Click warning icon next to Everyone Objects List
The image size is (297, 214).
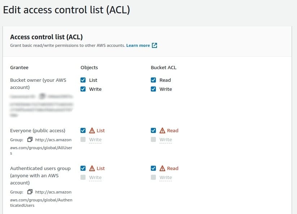click(92, 130)
